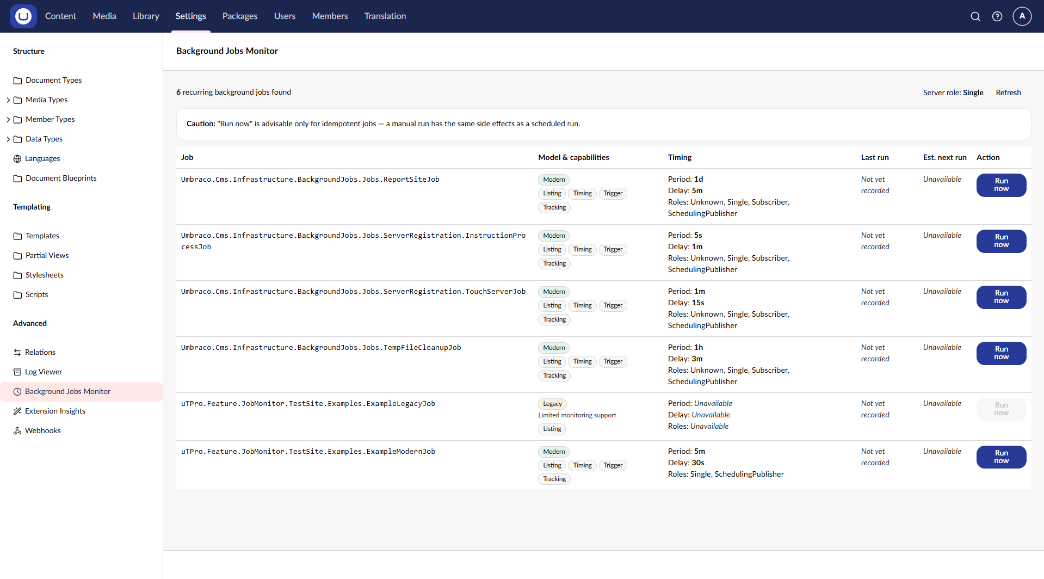Open Stylesheets tree item
This screenshot has height=579, width=1044.
coord(45,275)
